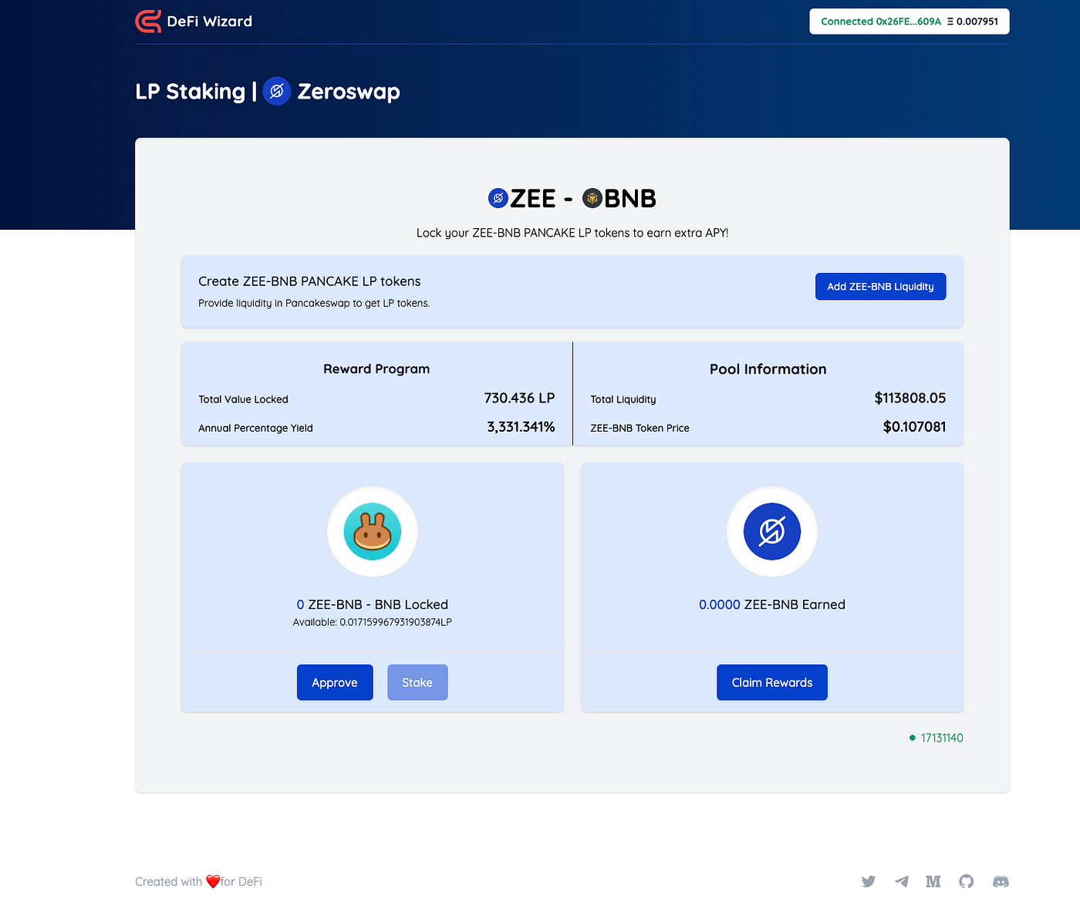
Task: Click the 3,331.341% annual yield value
Action: click(x=521, y=427)
